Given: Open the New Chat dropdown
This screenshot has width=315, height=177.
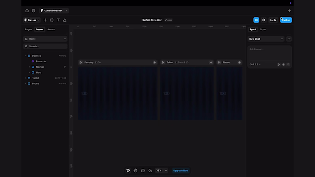Looking at the screenshot, I should [266, 39].
